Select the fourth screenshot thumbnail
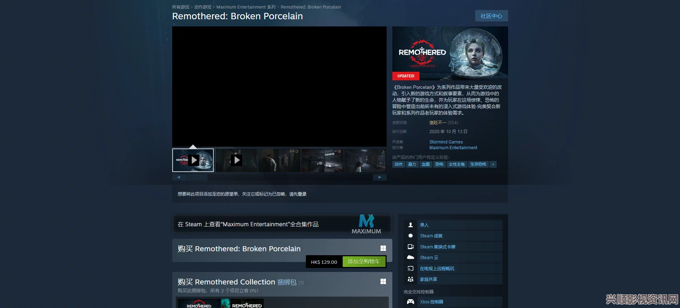Screen dimensions: 680x308 322,160
